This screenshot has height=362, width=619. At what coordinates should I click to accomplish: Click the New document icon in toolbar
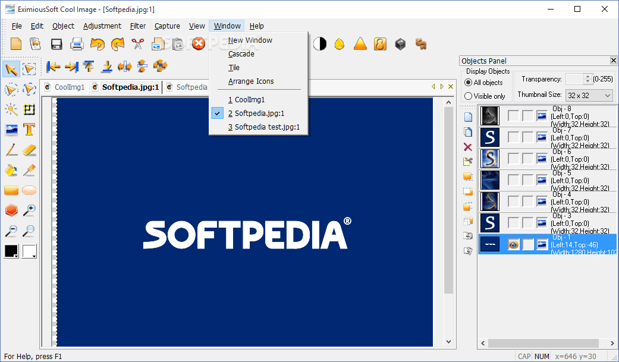point(16,44)
